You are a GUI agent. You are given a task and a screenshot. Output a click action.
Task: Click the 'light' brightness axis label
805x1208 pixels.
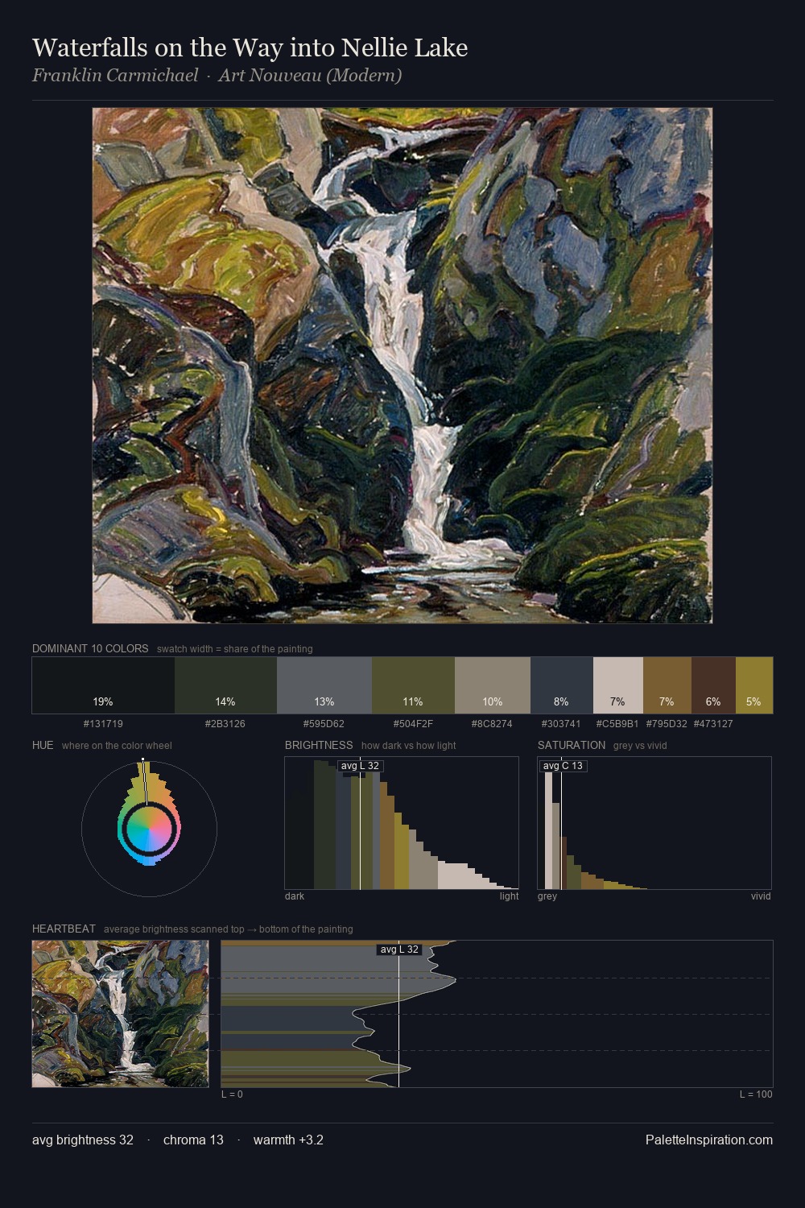click(x=509, y=896)
